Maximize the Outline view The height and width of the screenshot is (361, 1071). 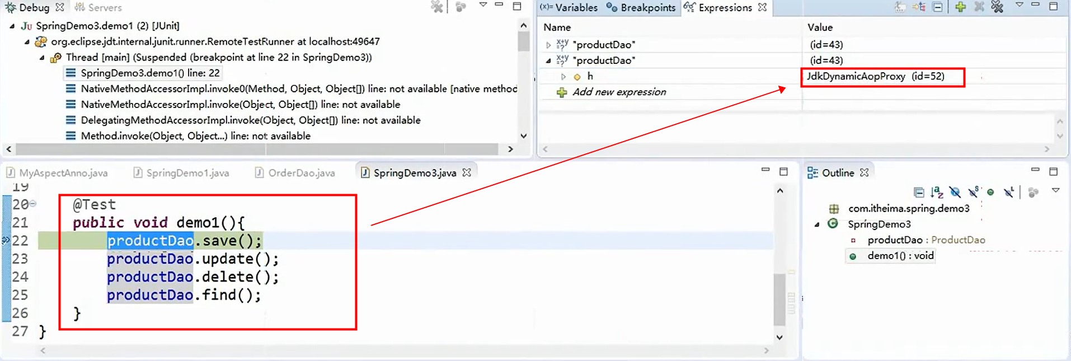1053,171
